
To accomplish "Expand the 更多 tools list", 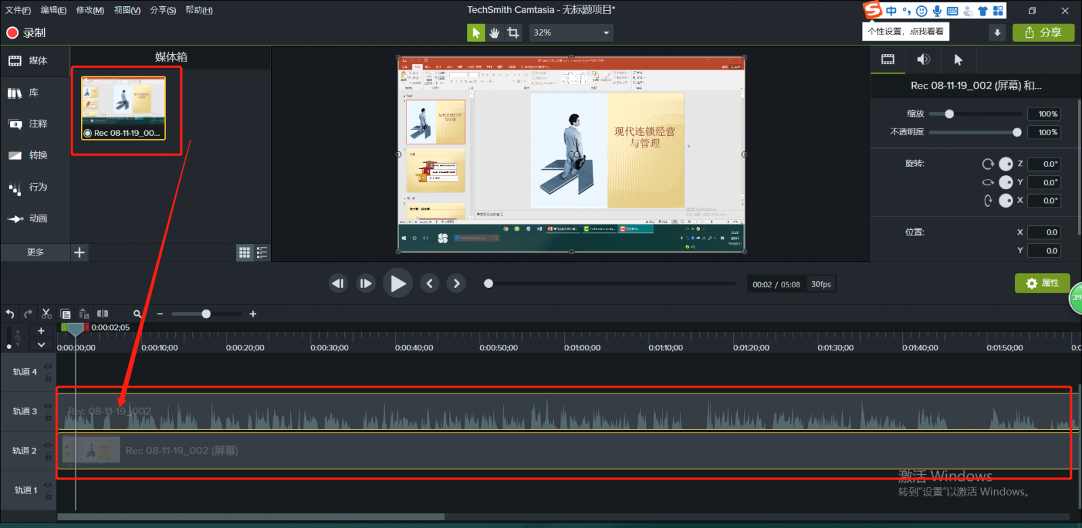I will coord(35,252).
